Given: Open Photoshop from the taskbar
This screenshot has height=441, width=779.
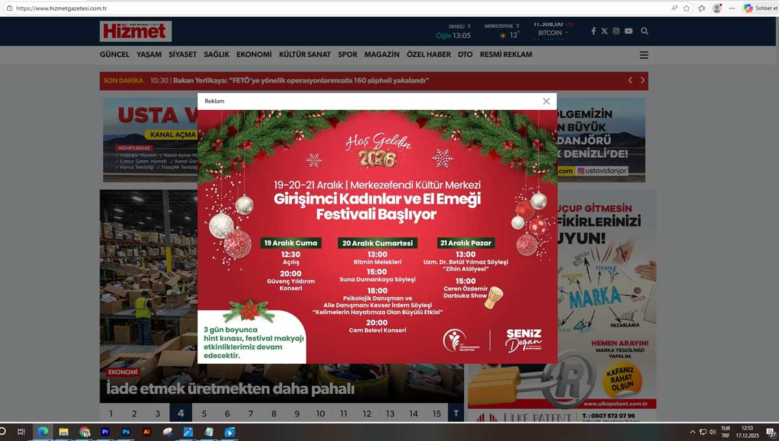Looking at the screenshot, I should pos(126,432).
